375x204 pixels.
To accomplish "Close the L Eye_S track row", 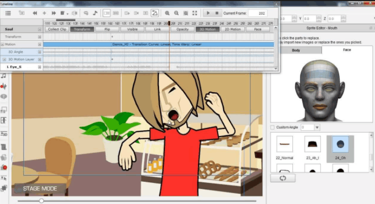I will 40,67.
